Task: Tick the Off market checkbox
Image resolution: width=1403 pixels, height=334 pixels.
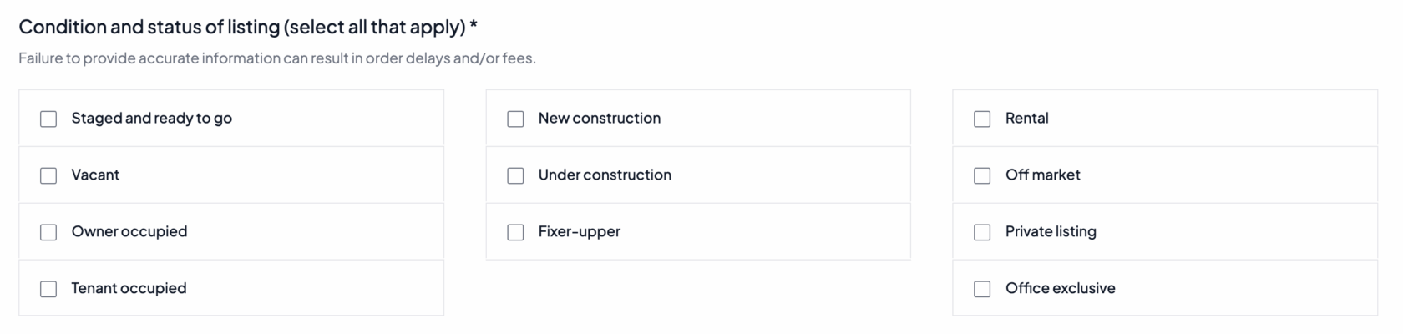Action: 982,175
